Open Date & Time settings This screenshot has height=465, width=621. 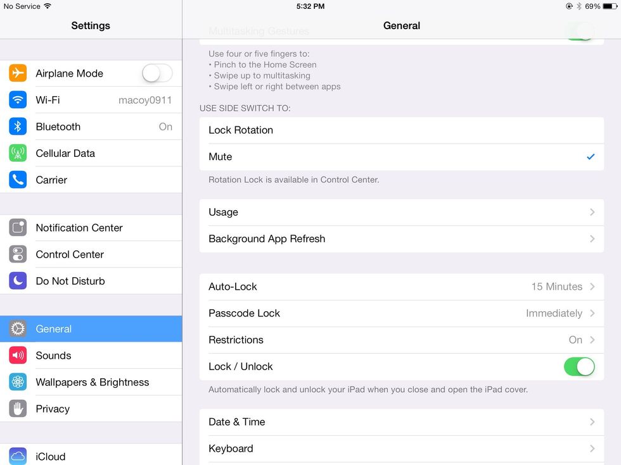pos(401,422)
